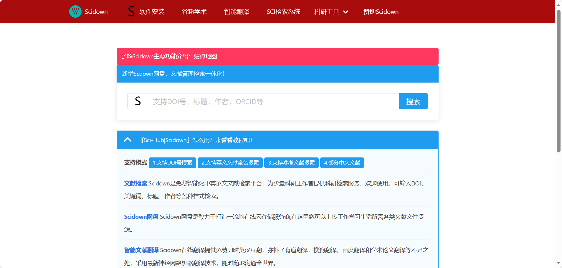Focus the DOI search input field
The height and width of the screenshot is (268, 562).
pyautogui.click(x=273, y=101)
